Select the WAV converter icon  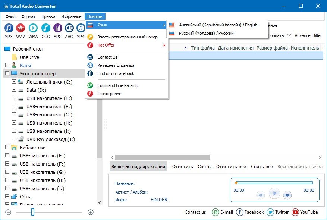tap(21, 28)
